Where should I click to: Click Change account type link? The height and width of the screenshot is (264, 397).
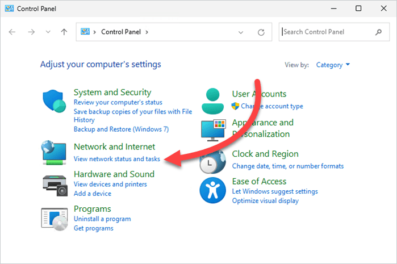coord(272,106)
